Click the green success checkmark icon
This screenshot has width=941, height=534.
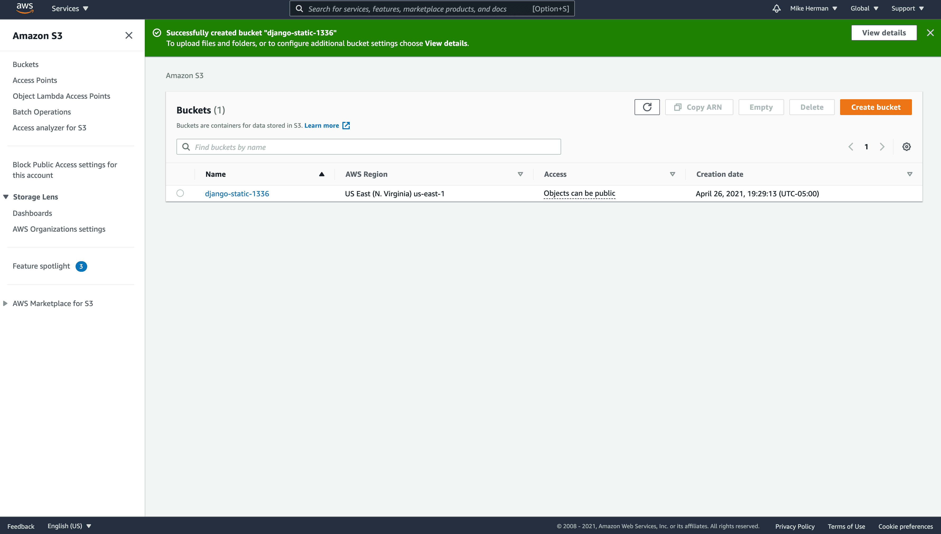(x=157, y=33)
